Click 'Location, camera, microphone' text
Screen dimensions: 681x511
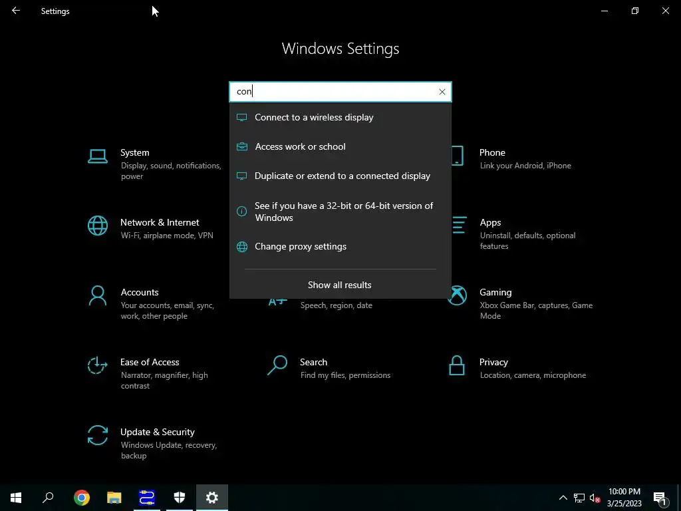pyautogui.click(x=533, y=375)
